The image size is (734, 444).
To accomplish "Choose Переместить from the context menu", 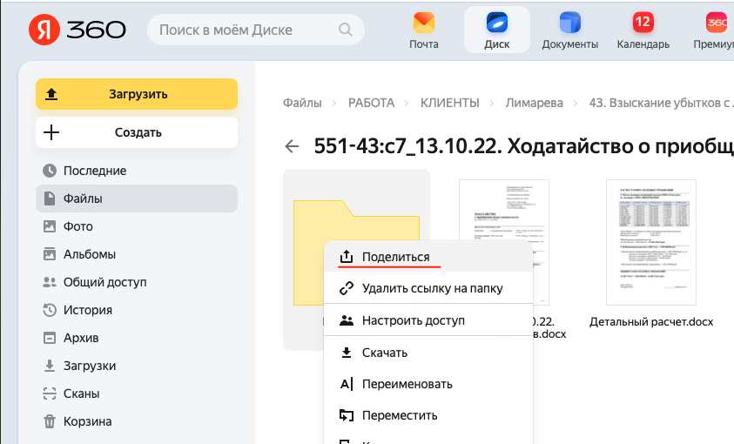I will click(428, 415).
